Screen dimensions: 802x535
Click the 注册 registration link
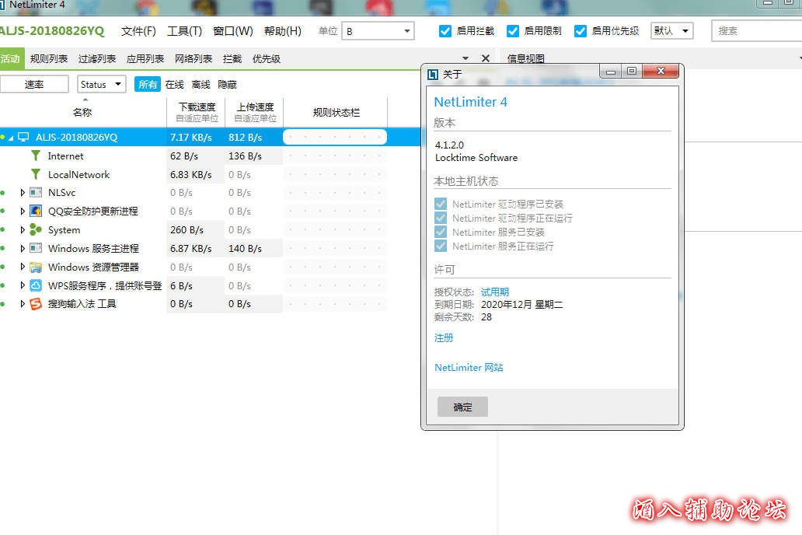pyautogui.click(x=444, y=337)
